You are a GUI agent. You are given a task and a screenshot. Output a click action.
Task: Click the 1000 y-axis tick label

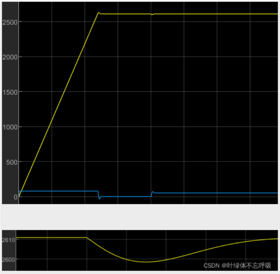tap(10, 127)
